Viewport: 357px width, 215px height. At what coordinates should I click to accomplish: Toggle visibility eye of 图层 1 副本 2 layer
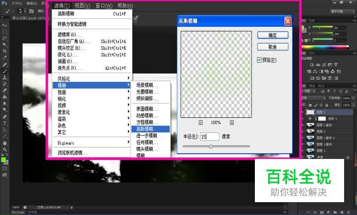point(303,138)
